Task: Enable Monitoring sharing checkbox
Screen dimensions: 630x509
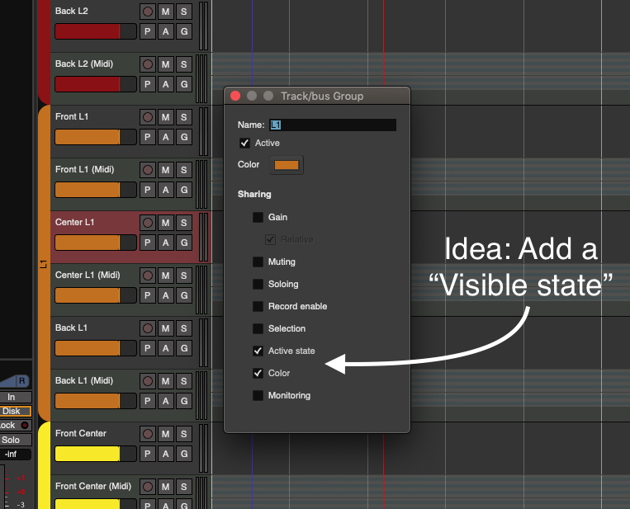Action: pos(258,396)
